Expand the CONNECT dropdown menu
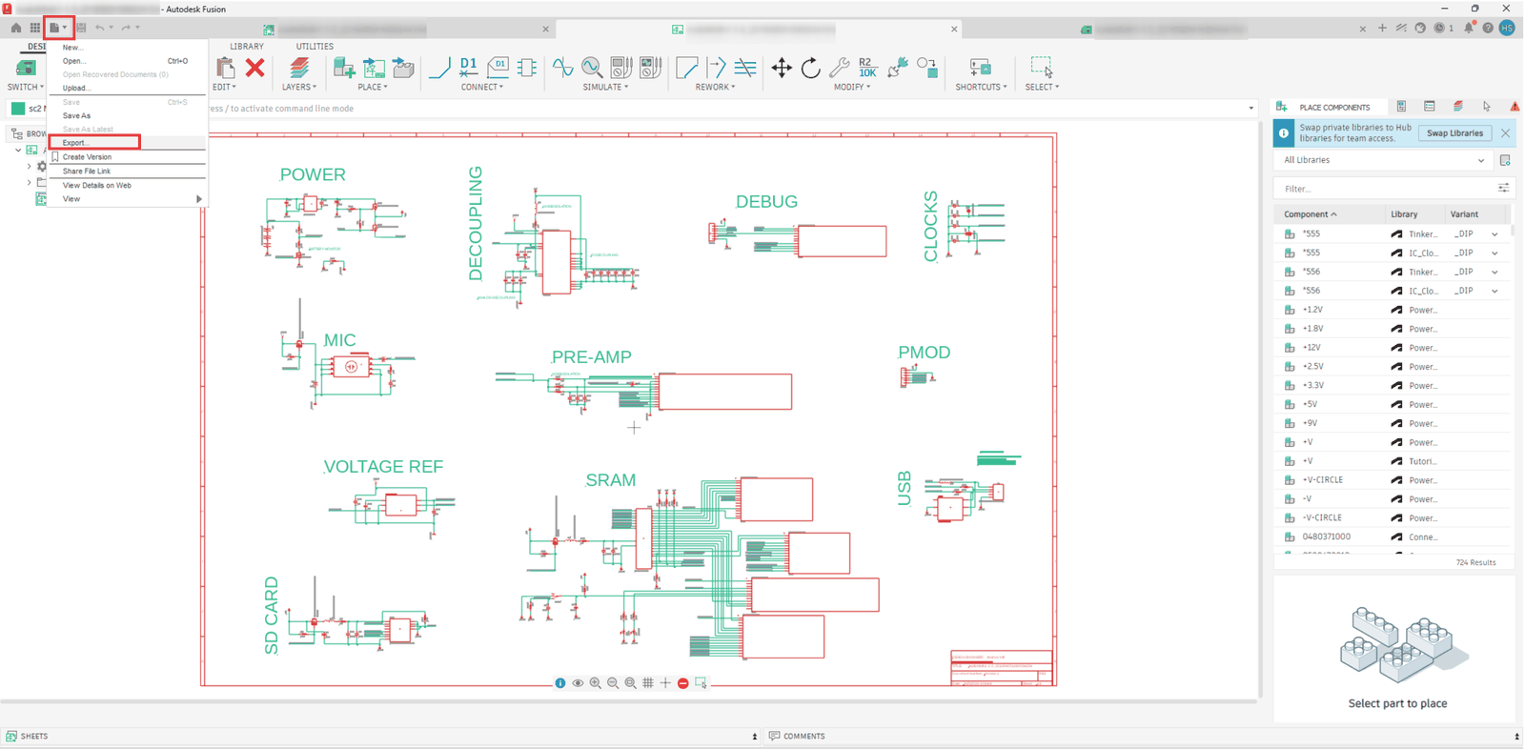The width and height of the screenshot is (1525, 749). click(482, 87)
